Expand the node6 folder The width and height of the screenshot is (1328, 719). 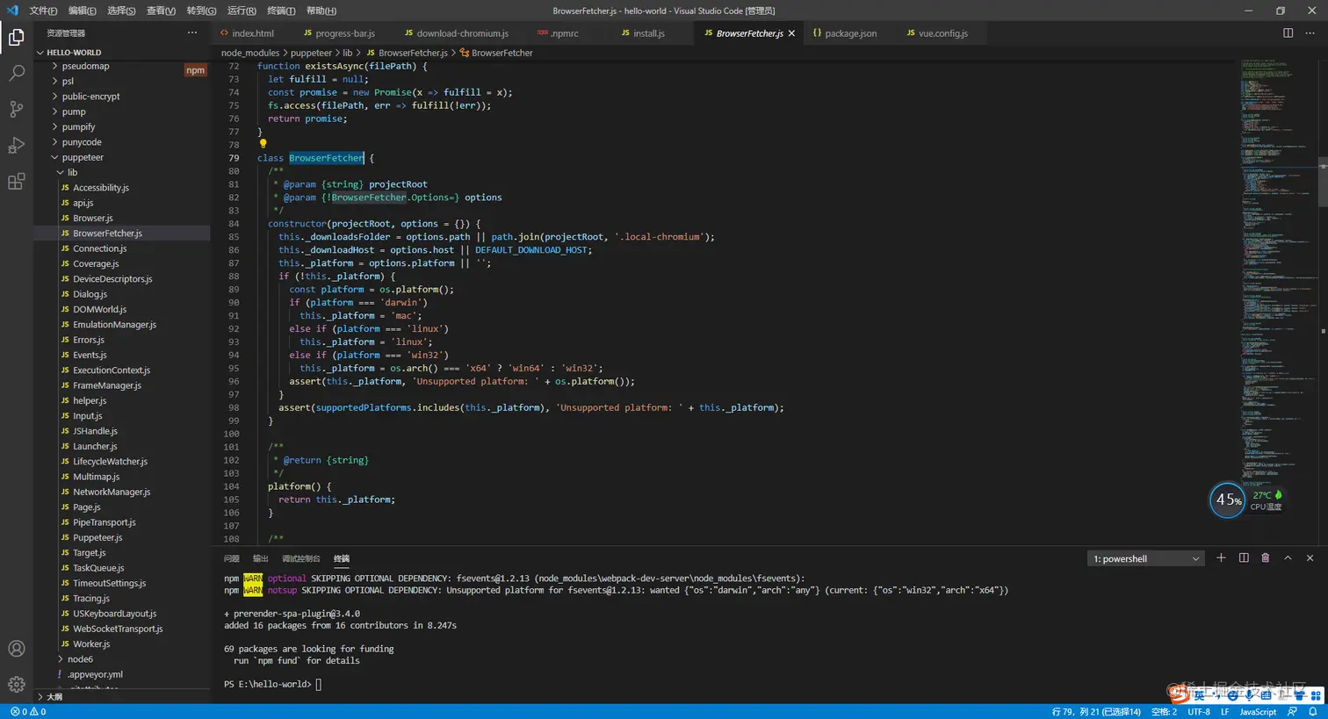click(x=61, y=659)
